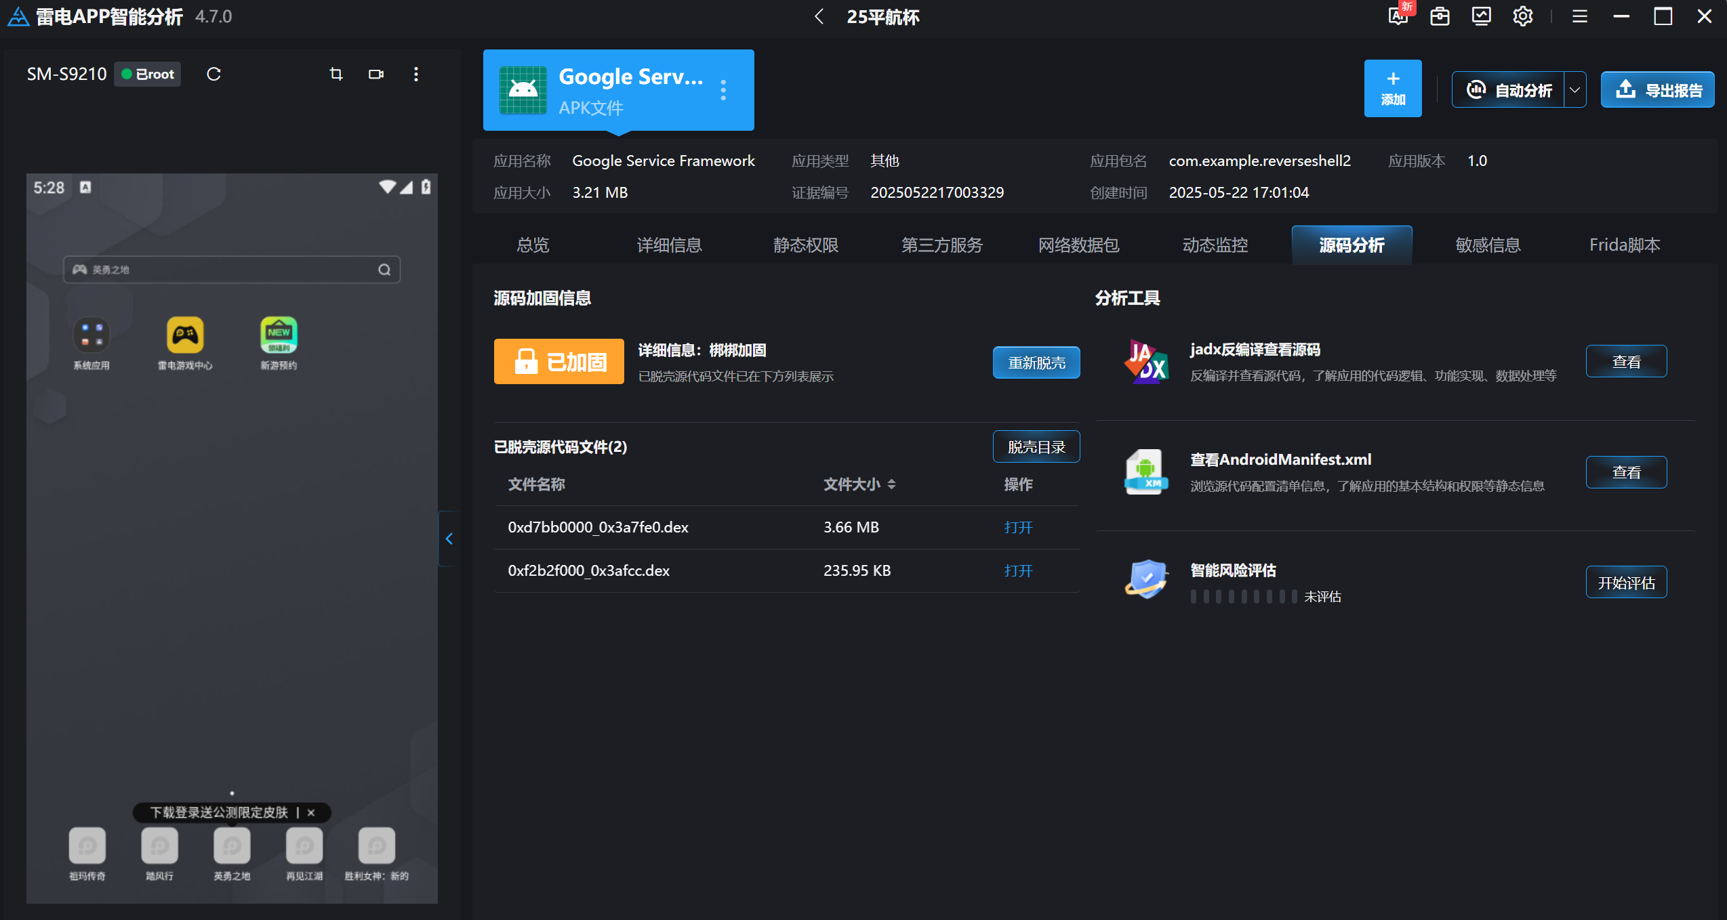
Task: Select file name 0xf2b2f000_0x3afcc.dex
Action: pyautogui.click(x=588, y=570)
